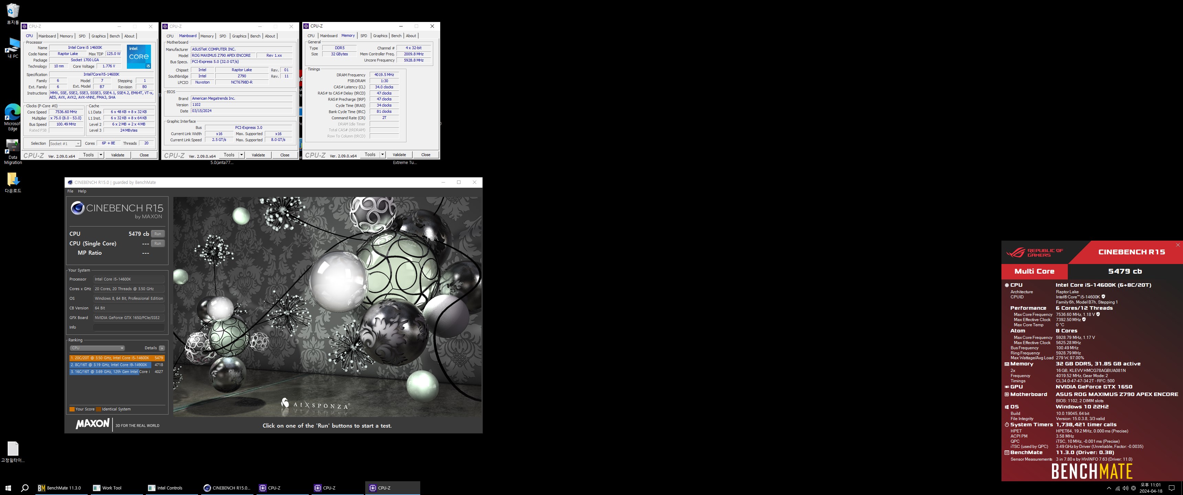Open the text file icon on the desktop
The height and width of the screenshot is (495, 1183).
pos(13,452)
